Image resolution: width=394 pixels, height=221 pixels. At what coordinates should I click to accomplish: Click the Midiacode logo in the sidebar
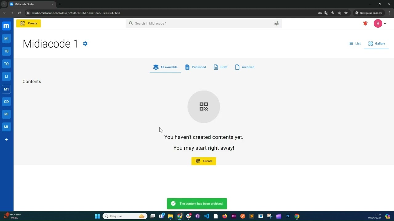[x=6, y=26]
